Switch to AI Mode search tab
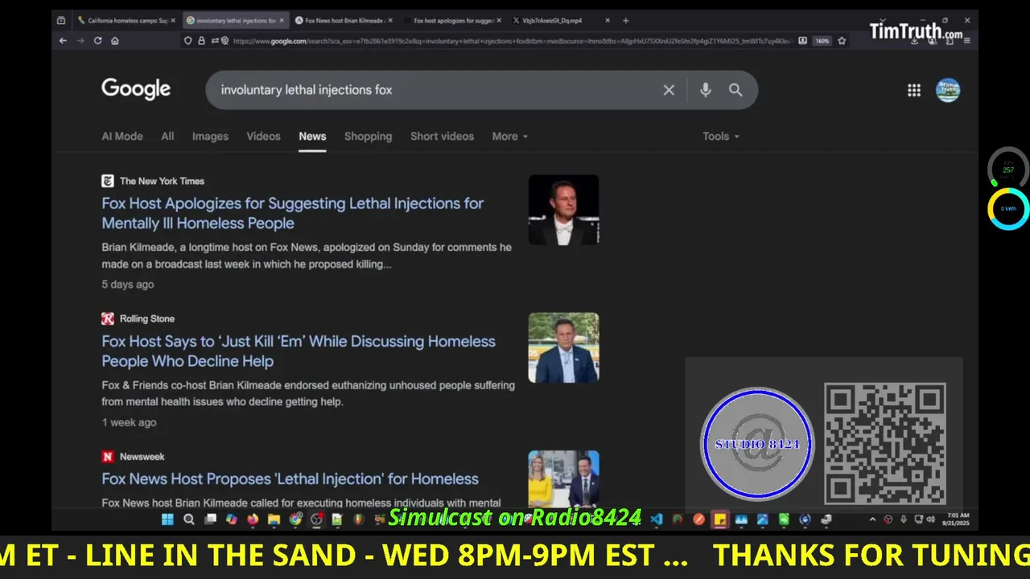Image resolution: width=1030 pixels, height=579 pixels. 122,136
